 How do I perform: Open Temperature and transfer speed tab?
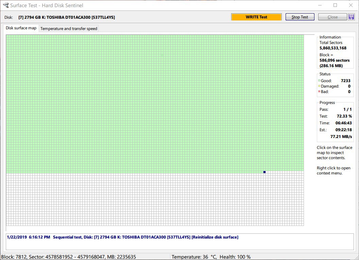[69, 29]
